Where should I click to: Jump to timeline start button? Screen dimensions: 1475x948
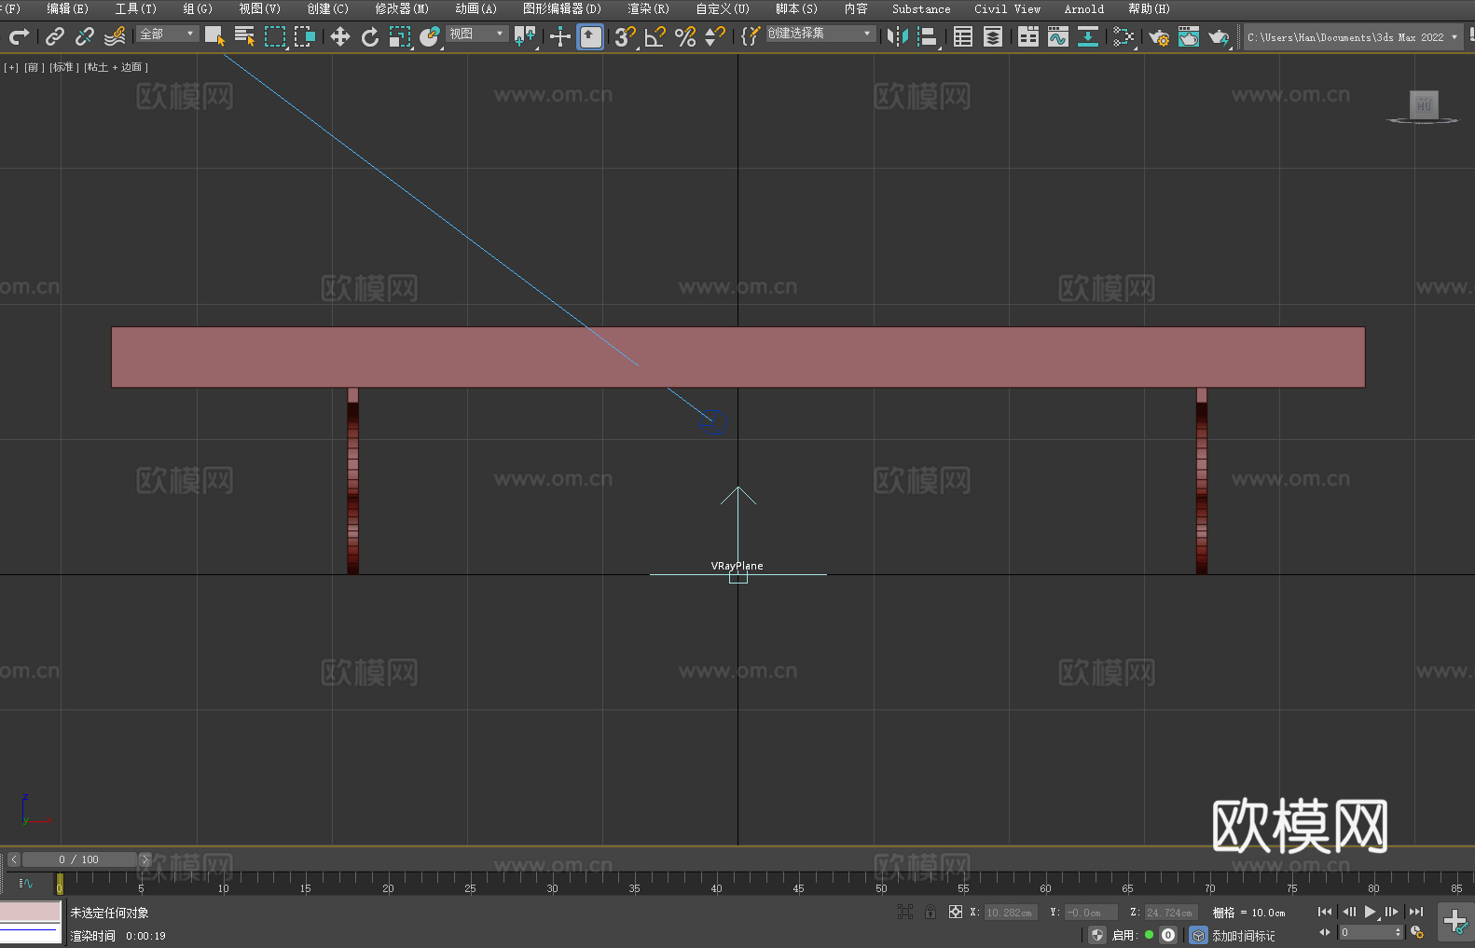click(x=1325, y=912)
